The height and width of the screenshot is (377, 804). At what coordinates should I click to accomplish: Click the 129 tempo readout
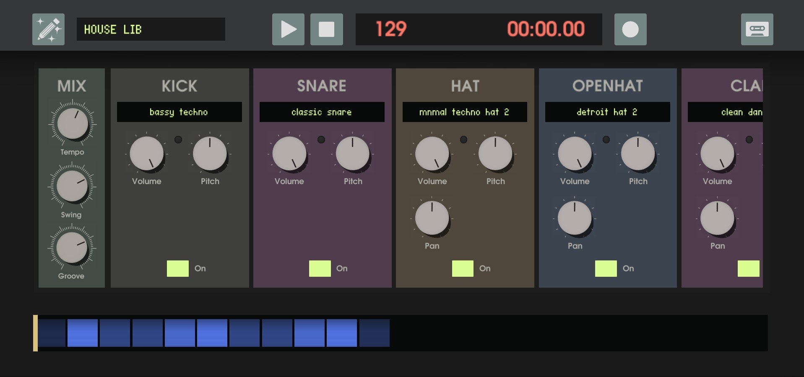[390, 29]
